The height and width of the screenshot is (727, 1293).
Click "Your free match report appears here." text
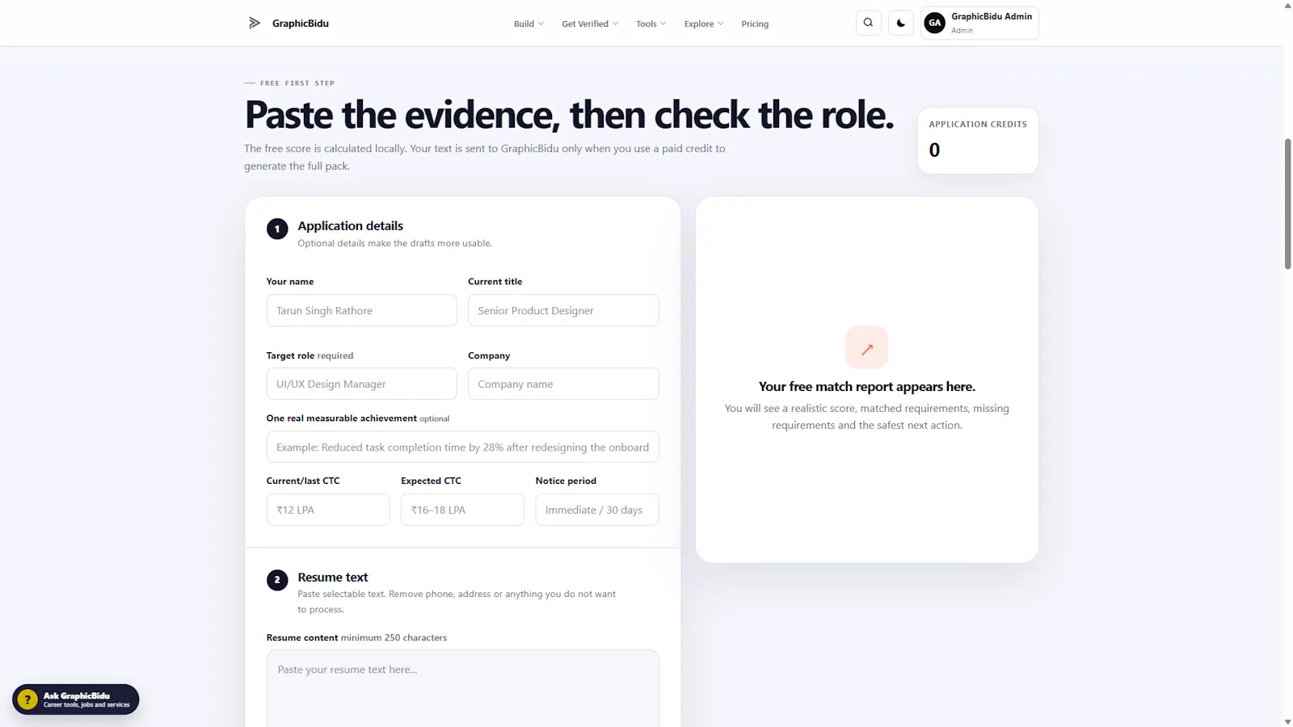[x=867, y=387]
